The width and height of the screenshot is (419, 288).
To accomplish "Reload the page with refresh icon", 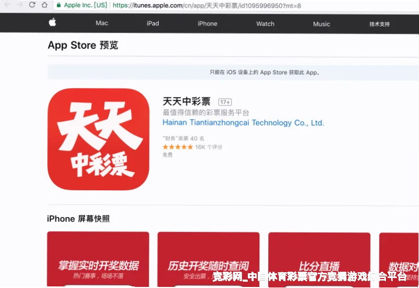I will pyautogui.click(x=32, y=5).
